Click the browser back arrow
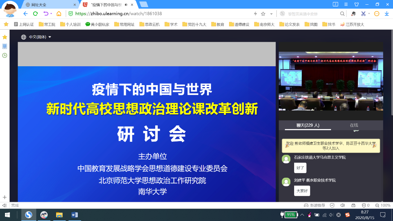Image resolution: width=393 pixels, height=221 pixels. click(25, 14)
